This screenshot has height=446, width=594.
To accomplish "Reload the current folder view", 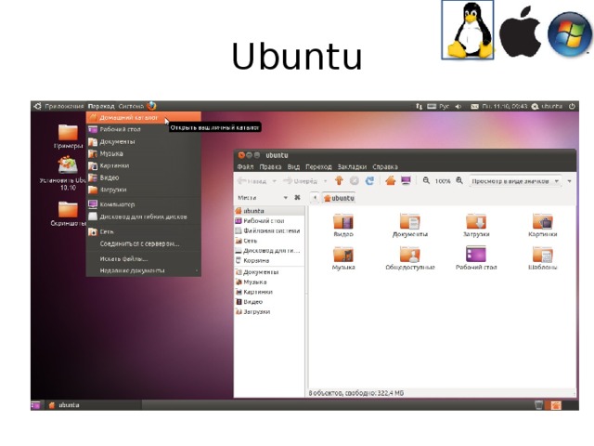I will tap(369, 181).
